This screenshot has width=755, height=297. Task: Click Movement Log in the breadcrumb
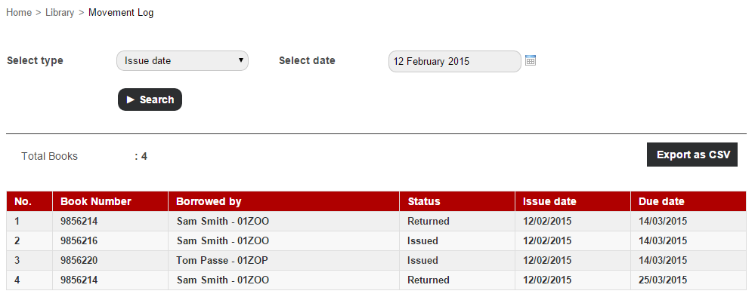click(x=121, y=13)
